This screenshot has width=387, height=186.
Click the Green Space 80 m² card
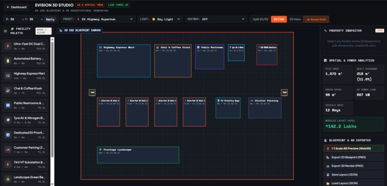pos(338,93)
